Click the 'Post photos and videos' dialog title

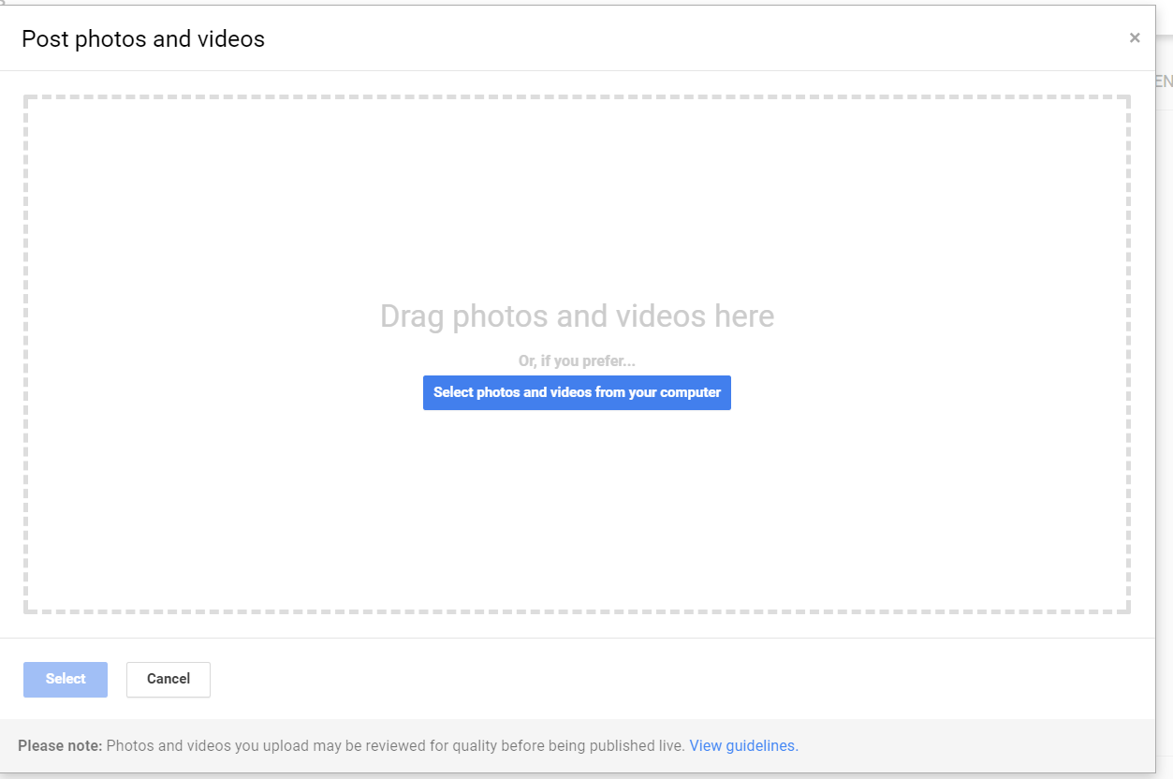(143, 39)
